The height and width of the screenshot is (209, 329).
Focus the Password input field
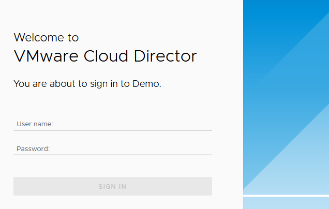pyautogui.click(x=112, y=148)
